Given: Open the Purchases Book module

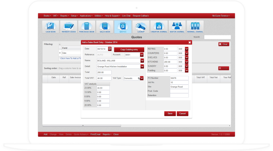Looking at the screenshot, I should click(x=87, y=27).
